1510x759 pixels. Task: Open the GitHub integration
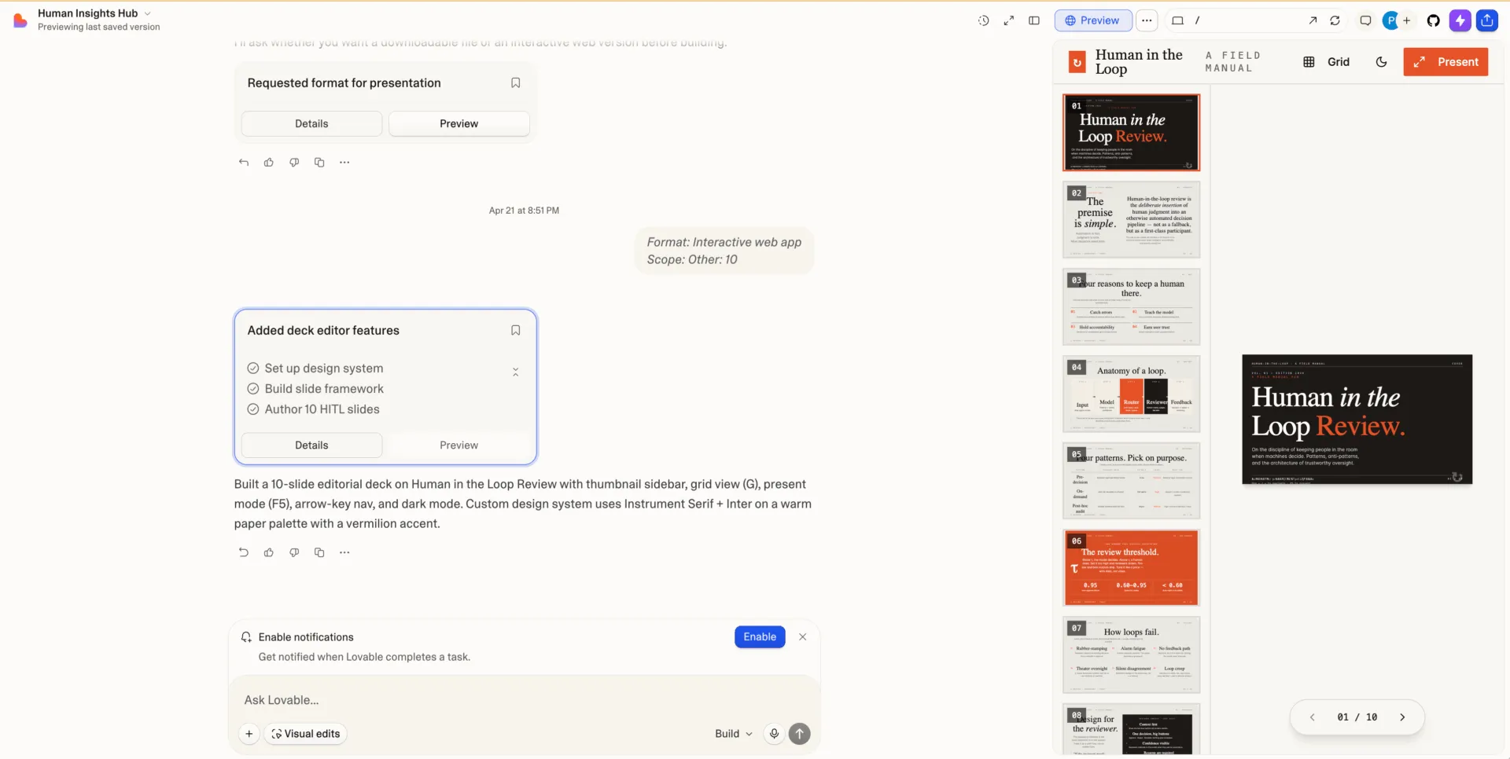pyautogui.click(x=1434, y=20)
